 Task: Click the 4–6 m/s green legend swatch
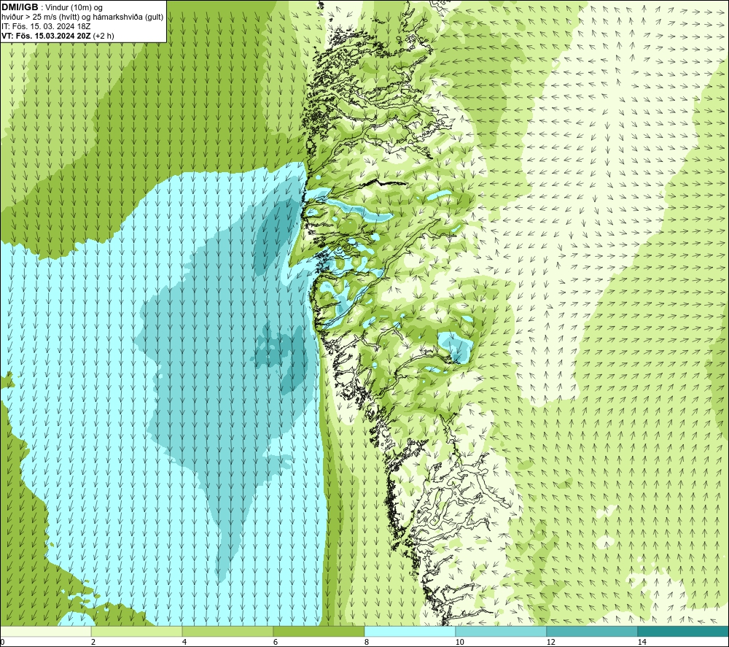[x=227, y=632]
